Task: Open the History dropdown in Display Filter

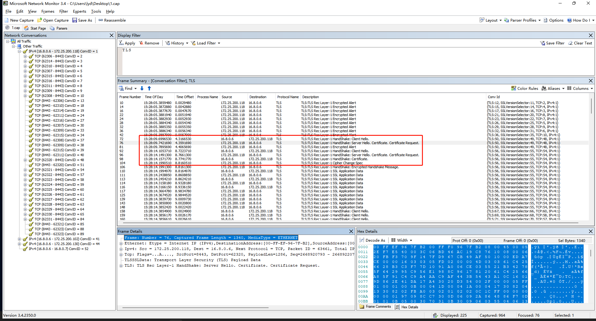Action: click(x=176, y=43)
